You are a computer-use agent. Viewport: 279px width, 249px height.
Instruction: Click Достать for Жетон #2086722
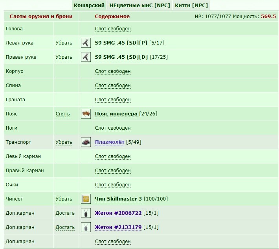pyautogui.click(x=65, y=213)
